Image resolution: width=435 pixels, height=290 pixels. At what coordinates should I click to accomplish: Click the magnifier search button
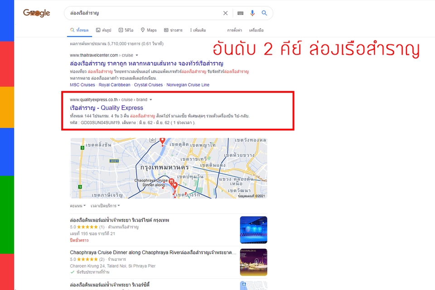264,13
